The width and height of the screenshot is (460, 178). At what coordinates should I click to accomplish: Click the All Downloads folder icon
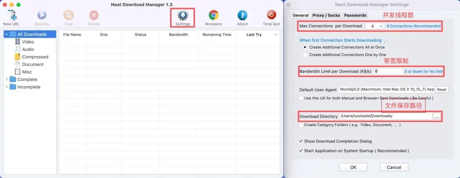(13, 34)
